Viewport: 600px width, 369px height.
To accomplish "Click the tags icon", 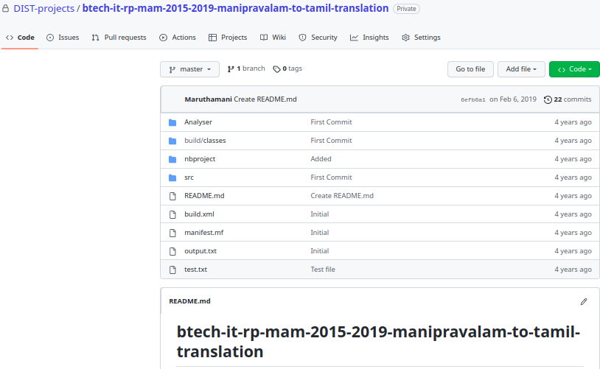I will click(x=276, y=69).
